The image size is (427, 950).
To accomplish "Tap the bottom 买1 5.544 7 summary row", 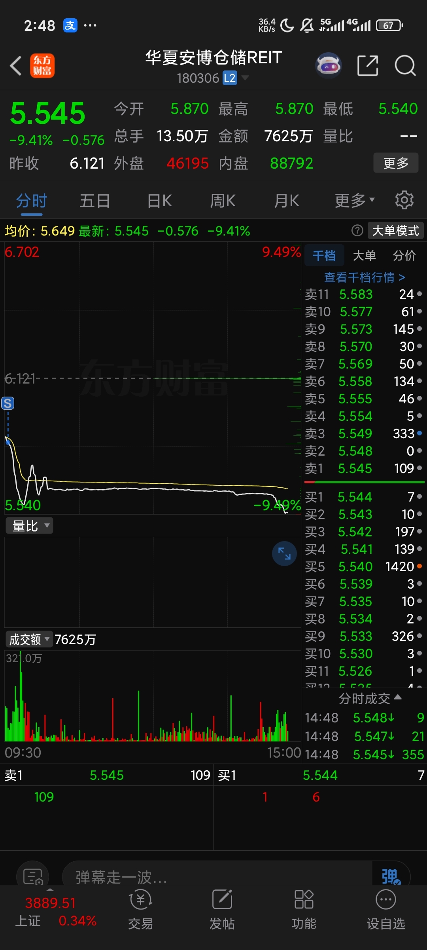I will tap(321, 775).
